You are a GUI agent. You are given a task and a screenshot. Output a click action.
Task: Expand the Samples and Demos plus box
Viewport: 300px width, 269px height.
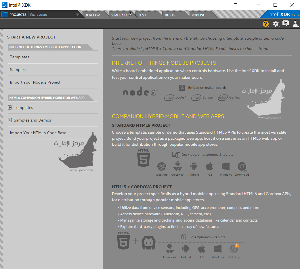pyautogui.click(x=10, y=120)
